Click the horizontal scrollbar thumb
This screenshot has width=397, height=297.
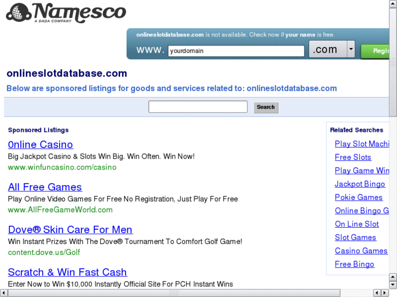click(174, 293)
